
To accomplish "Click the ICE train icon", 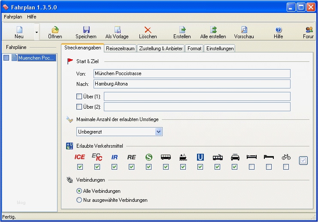I will click(x=80, y=157).
